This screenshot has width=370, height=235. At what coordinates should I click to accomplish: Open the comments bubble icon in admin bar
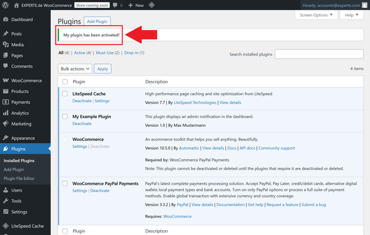pos(115,5)
